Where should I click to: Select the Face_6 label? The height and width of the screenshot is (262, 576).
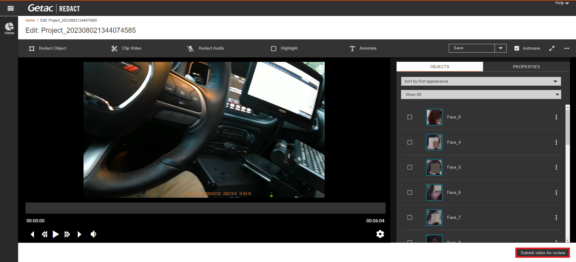click(454, 193)
